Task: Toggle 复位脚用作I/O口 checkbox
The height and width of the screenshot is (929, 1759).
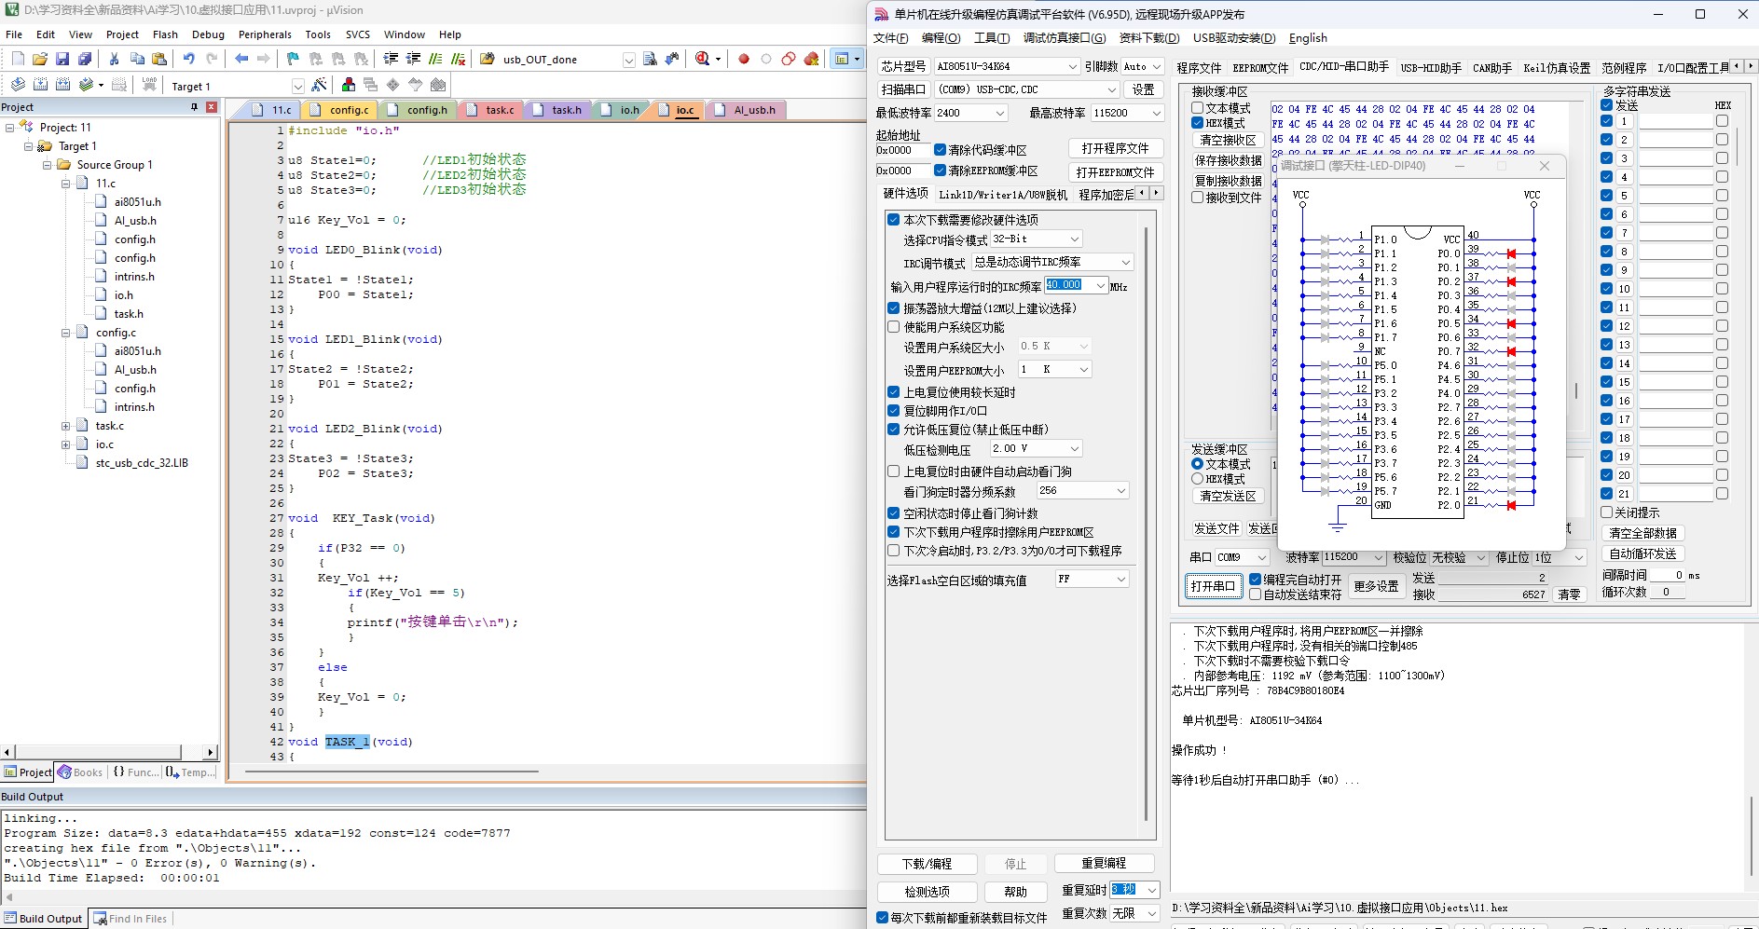Action: click(893, 411)
